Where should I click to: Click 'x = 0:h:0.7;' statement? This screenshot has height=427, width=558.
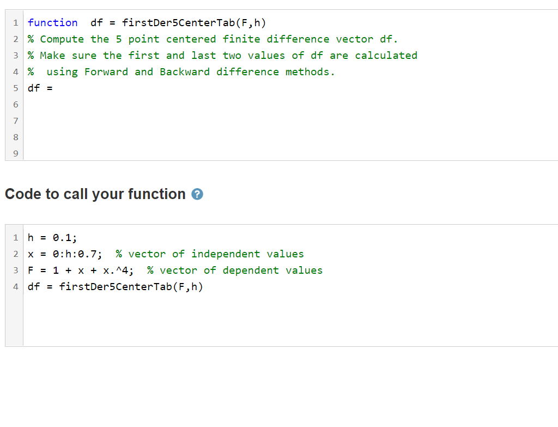65,254
